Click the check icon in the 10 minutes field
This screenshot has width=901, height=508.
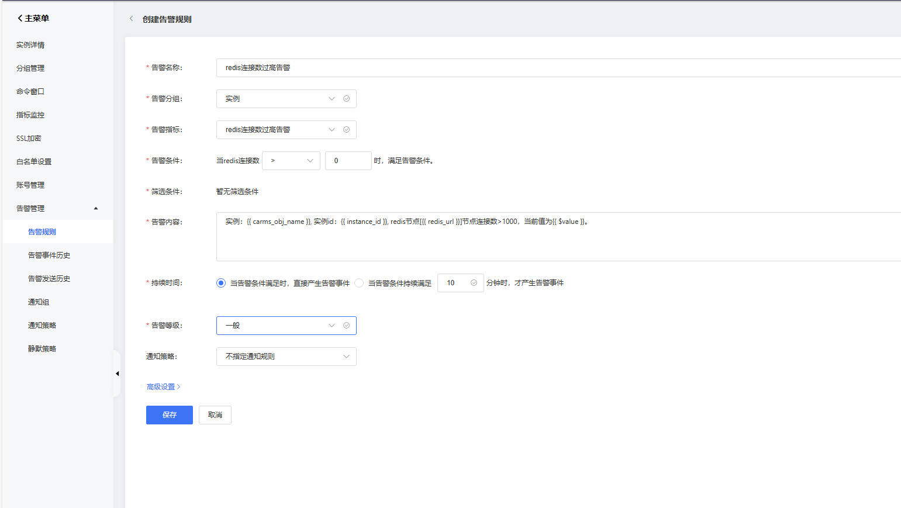point(474,283)
